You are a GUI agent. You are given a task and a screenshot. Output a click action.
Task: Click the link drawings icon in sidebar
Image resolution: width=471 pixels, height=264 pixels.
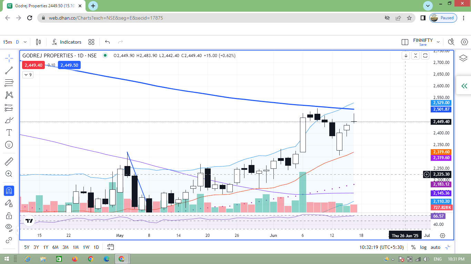(9, 240)
